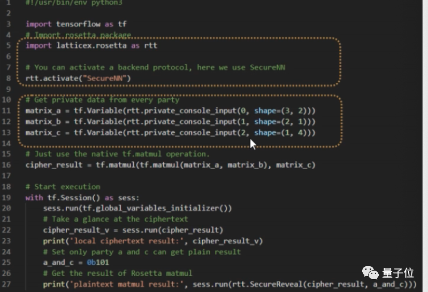Screen dimensions: 428x292
Task: Click the print 'plaintext matmul result:' line
Action: [x=230, y=285]
